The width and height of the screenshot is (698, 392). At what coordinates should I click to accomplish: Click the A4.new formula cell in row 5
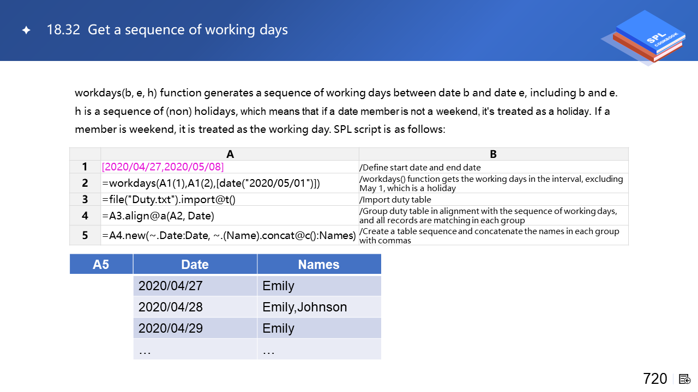coord(229,235)
